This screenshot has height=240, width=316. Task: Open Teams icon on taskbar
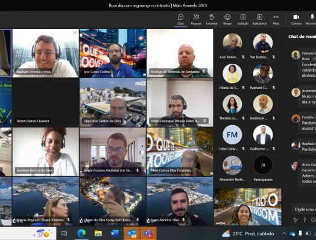[148, 233]
